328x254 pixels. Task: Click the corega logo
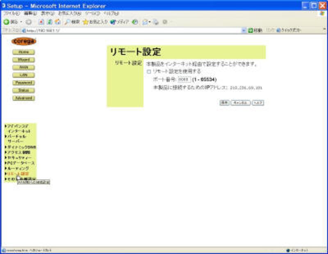tap(24, 41)
